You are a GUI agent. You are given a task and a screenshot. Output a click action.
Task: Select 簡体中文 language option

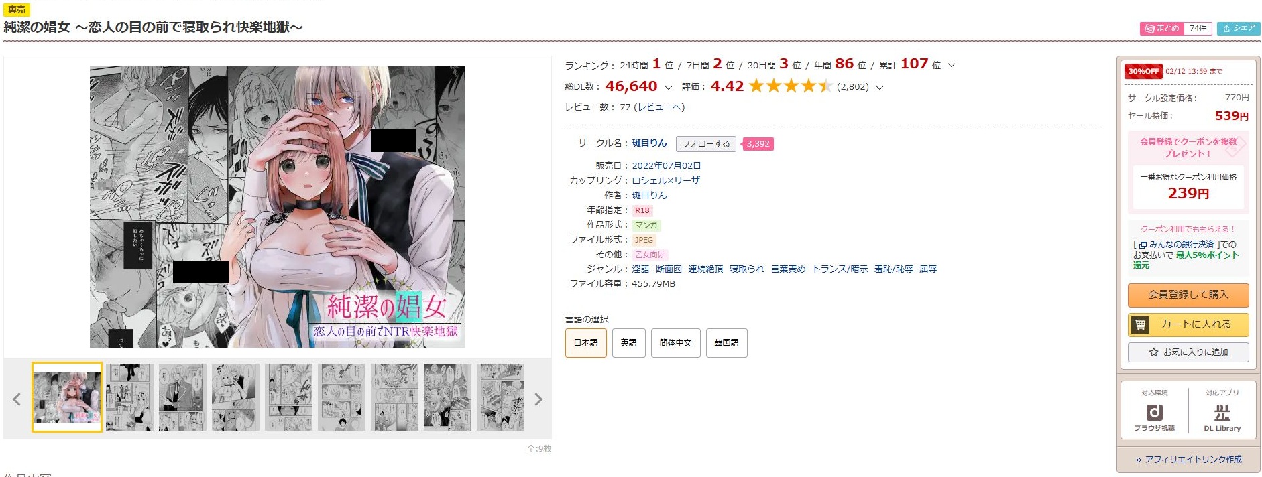(675, 342)
